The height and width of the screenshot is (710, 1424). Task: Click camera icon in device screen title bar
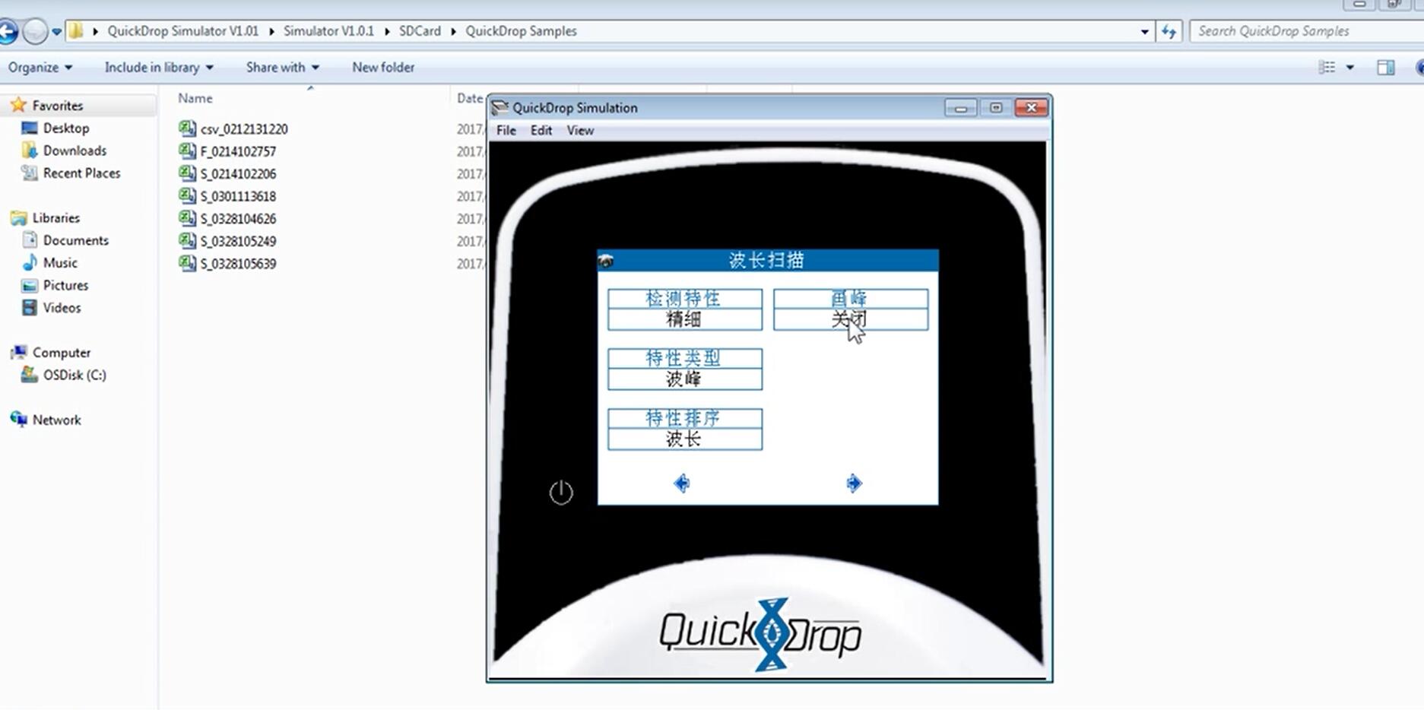(606, 261)
